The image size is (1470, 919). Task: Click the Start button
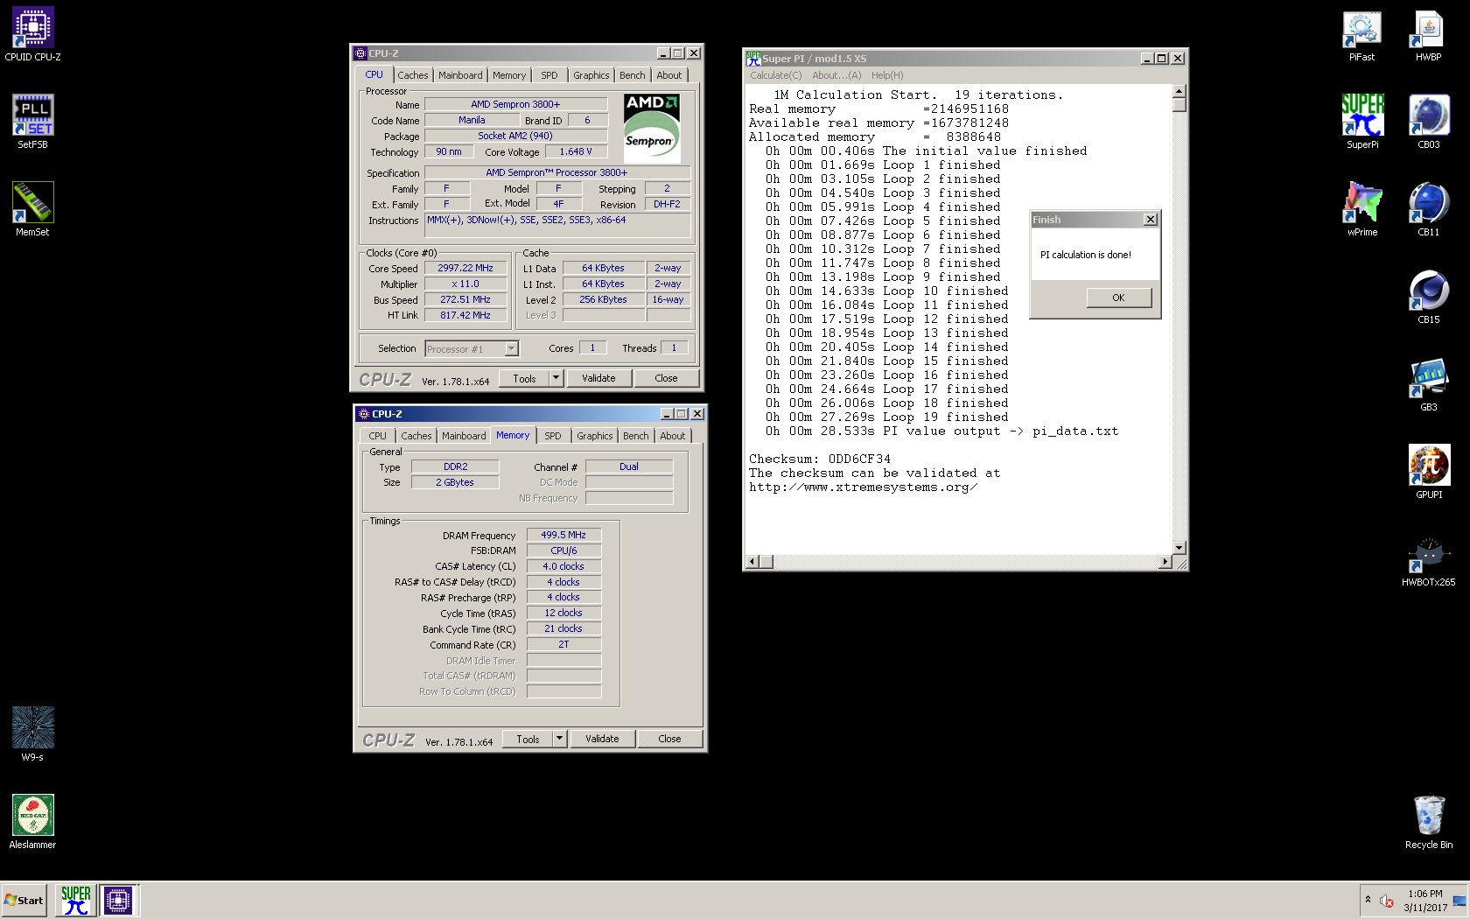point(24,900)
